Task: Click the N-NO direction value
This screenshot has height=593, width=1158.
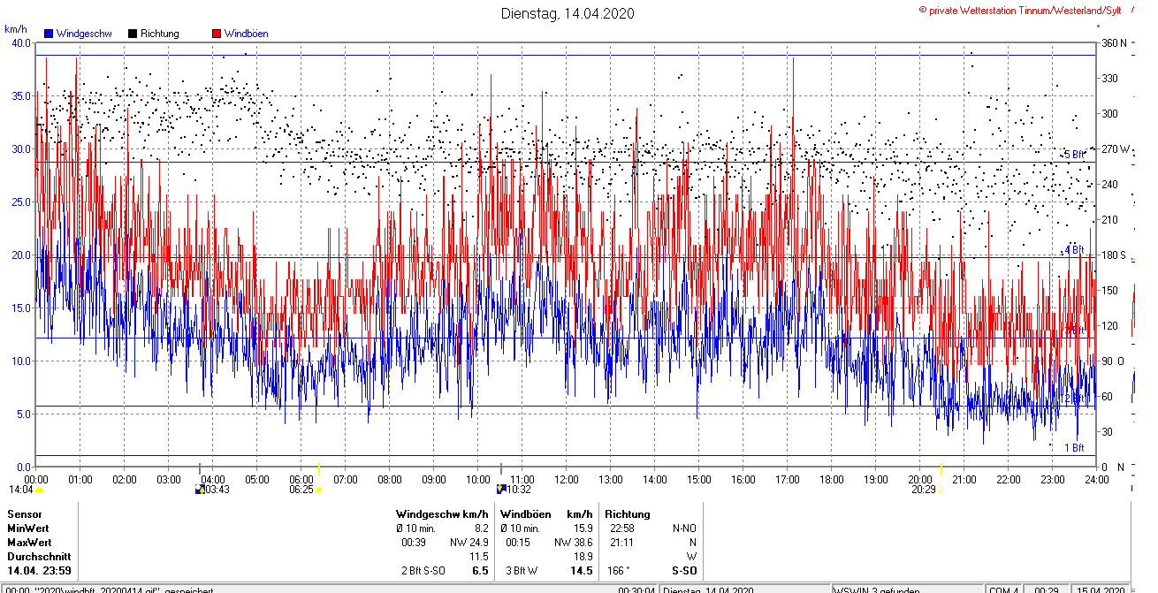Action: (685, 528)
